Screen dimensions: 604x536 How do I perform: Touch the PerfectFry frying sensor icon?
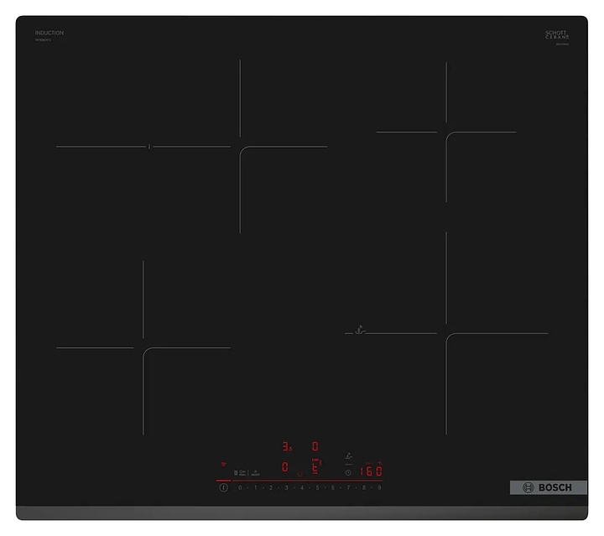click(348, 455)
